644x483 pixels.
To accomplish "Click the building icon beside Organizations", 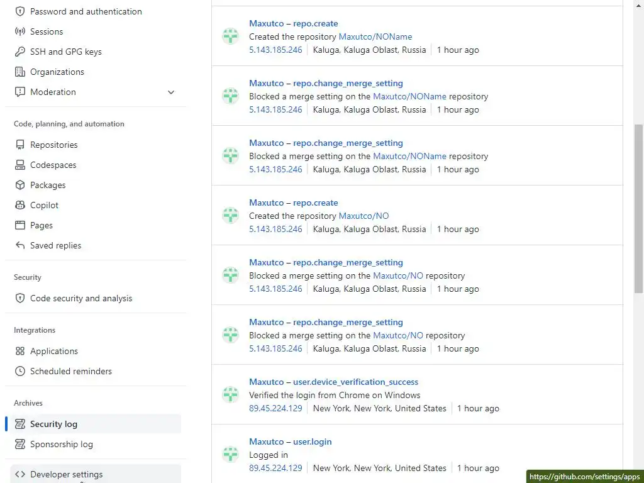I will click(x=19, y=72).
